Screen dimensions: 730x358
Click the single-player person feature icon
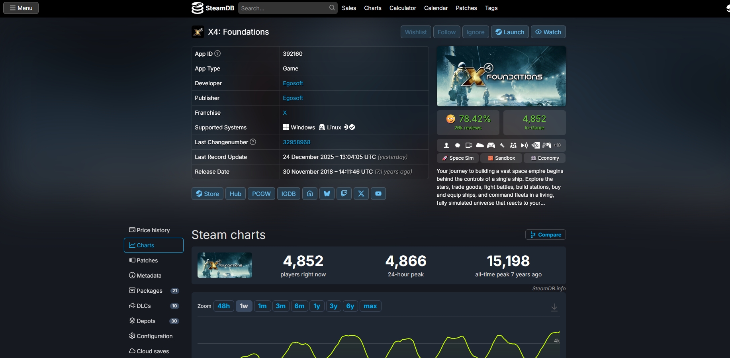(x=446, y=145)
